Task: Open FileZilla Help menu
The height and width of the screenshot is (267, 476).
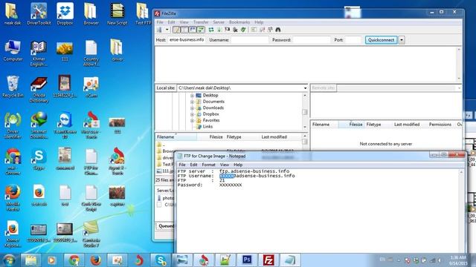Action: click(x=259, y=22)
